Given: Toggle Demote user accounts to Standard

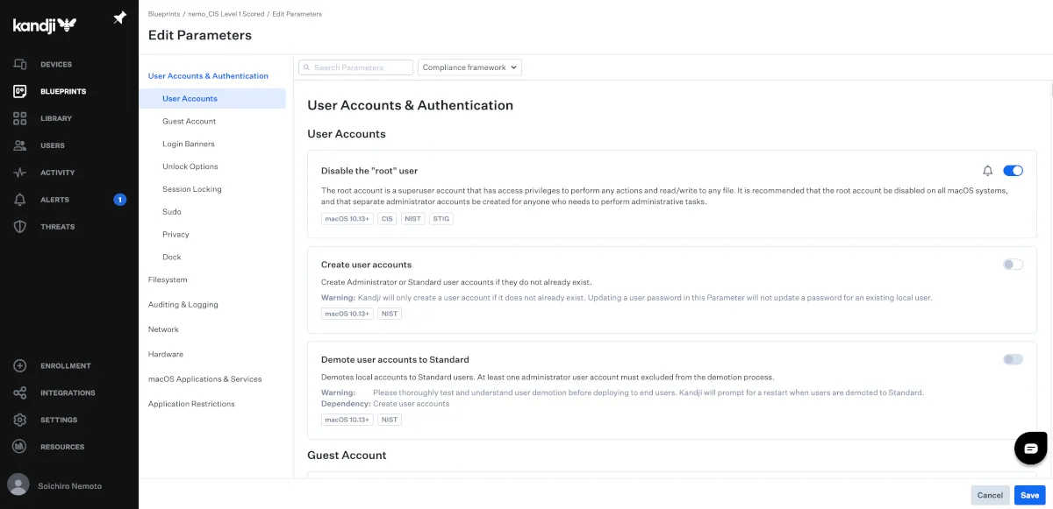Looking at the screenshot, I should point(1013,359).
